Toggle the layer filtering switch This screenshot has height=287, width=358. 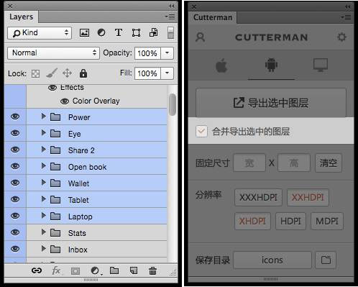click(170, 33)
